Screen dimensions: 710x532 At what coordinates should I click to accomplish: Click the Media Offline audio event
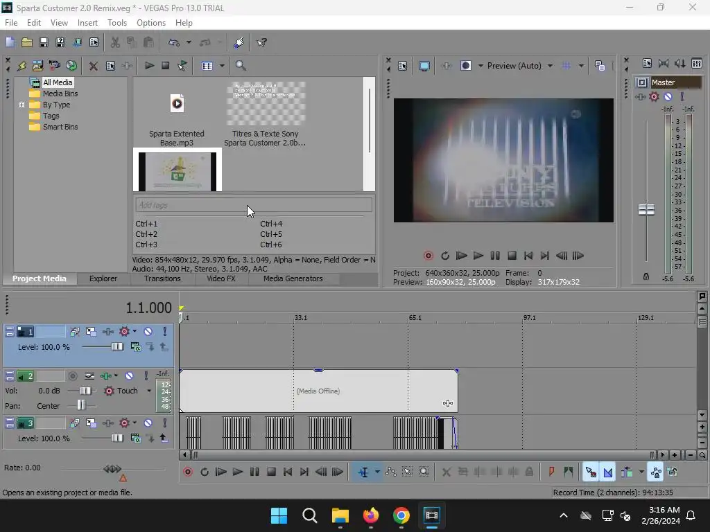[318, 391]
